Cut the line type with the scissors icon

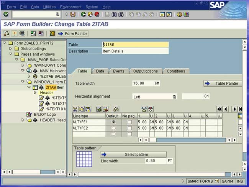pos(75,109)
